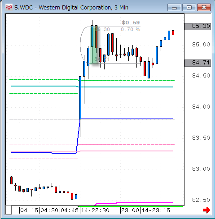The width and height of the screenshot is (215, 219).
Task: Select the 84.71 price marker on axis
Action: 197,63
